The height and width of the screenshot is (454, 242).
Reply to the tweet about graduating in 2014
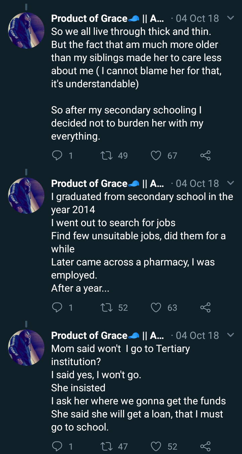point(57,307)
